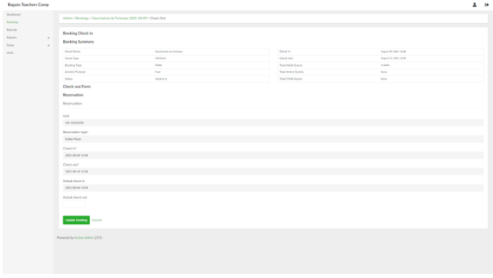Screen dimensions: 493x278
Task: Click the logout icon at top right
Action: pos(486,5)
